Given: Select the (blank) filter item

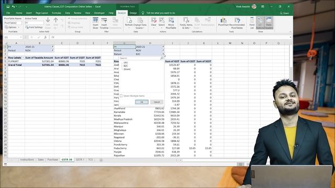Looking at the screenshot, I should point(127,69).
